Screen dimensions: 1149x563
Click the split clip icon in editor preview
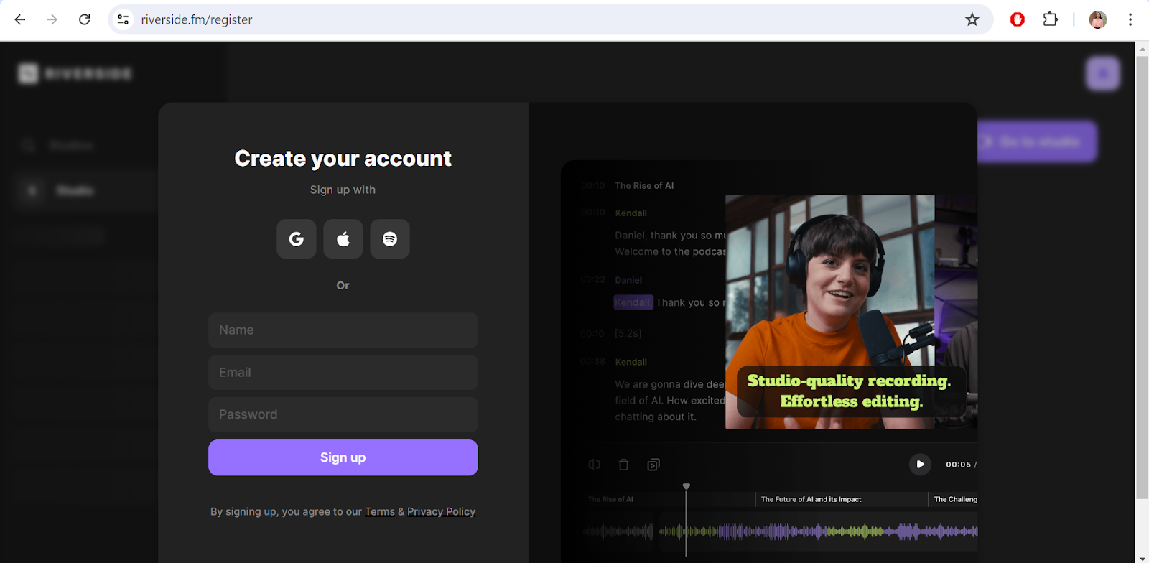[594, 465]
